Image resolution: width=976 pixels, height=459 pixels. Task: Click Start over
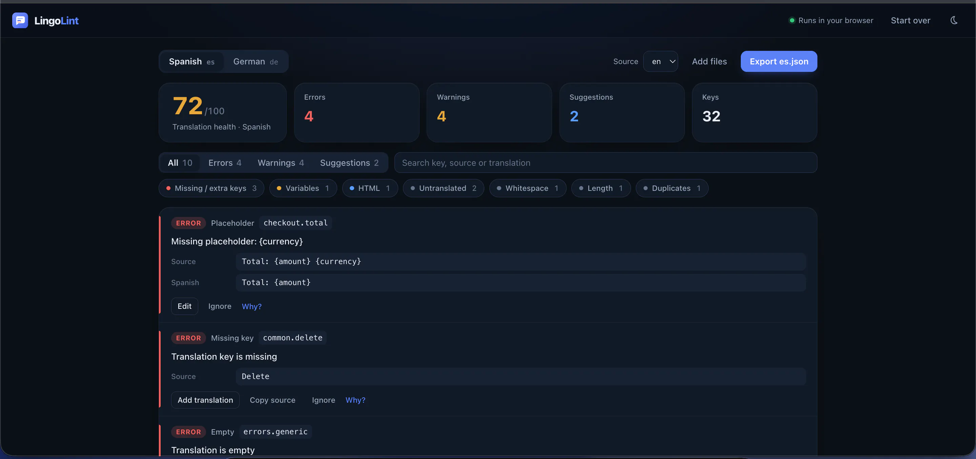(911, 20)
